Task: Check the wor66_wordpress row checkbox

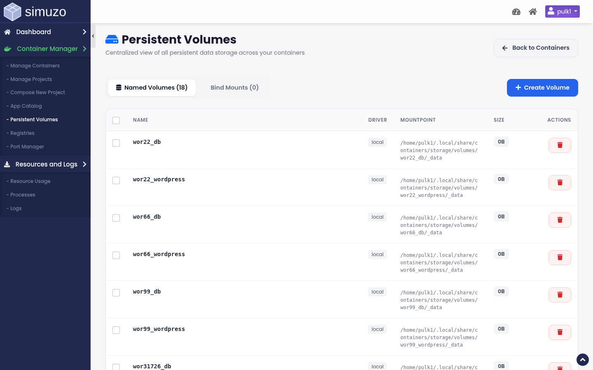Action: pos(116,255)
